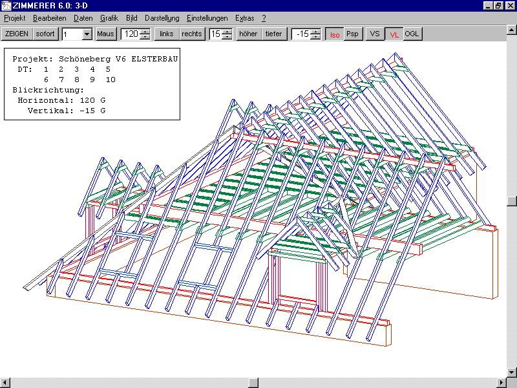Screen dimensions: 517x388
Task: Open the Projekt menu
Action: (x=14, y=18)
